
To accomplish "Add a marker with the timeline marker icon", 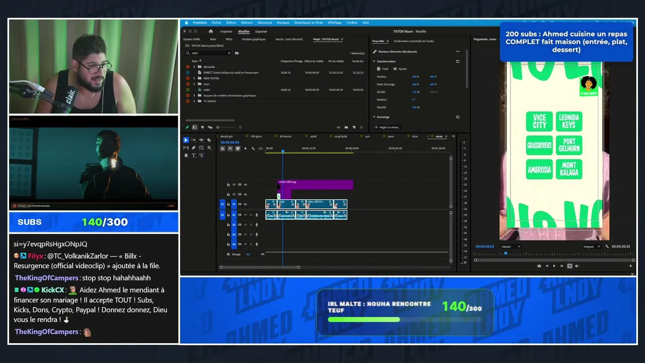I will (245, 148).
